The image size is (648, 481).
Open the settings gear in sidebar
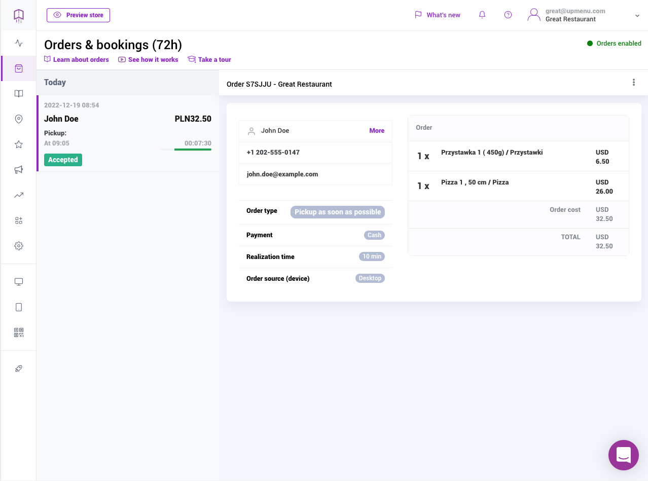tap(19, 246)
